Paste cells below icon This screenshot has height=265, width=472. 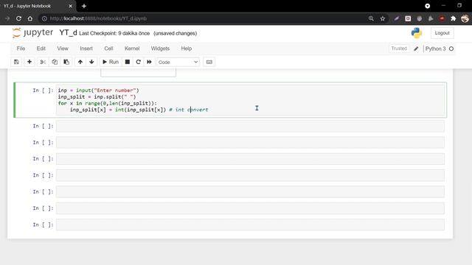tap(66, 62)
